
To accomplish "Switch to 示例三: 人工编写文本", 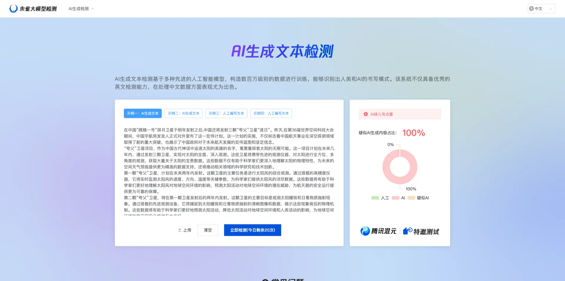I will 226,113.
